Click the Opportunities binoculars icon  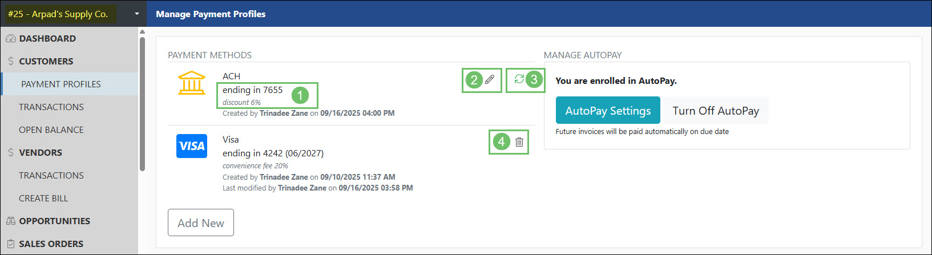click(10, 221)
